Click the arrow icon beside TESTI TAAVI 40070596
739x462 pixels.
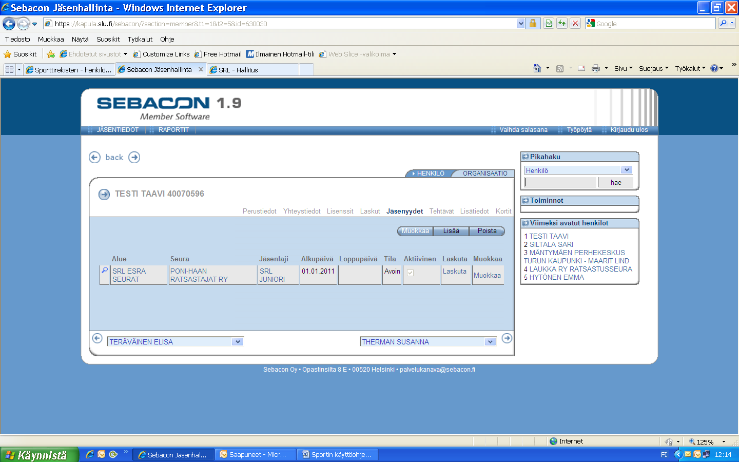(x=104, y=194)
